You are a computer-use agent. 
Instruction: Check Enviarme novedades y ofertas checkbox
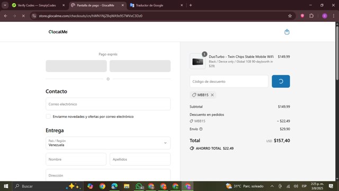[48, 117]
